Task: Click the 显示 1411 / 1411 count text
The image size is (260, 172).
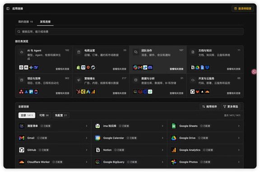Action: tap(232, 115)
